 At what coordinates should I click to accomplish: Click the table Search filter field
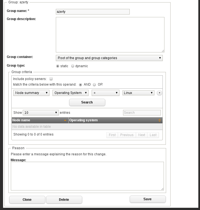point(142,113)
